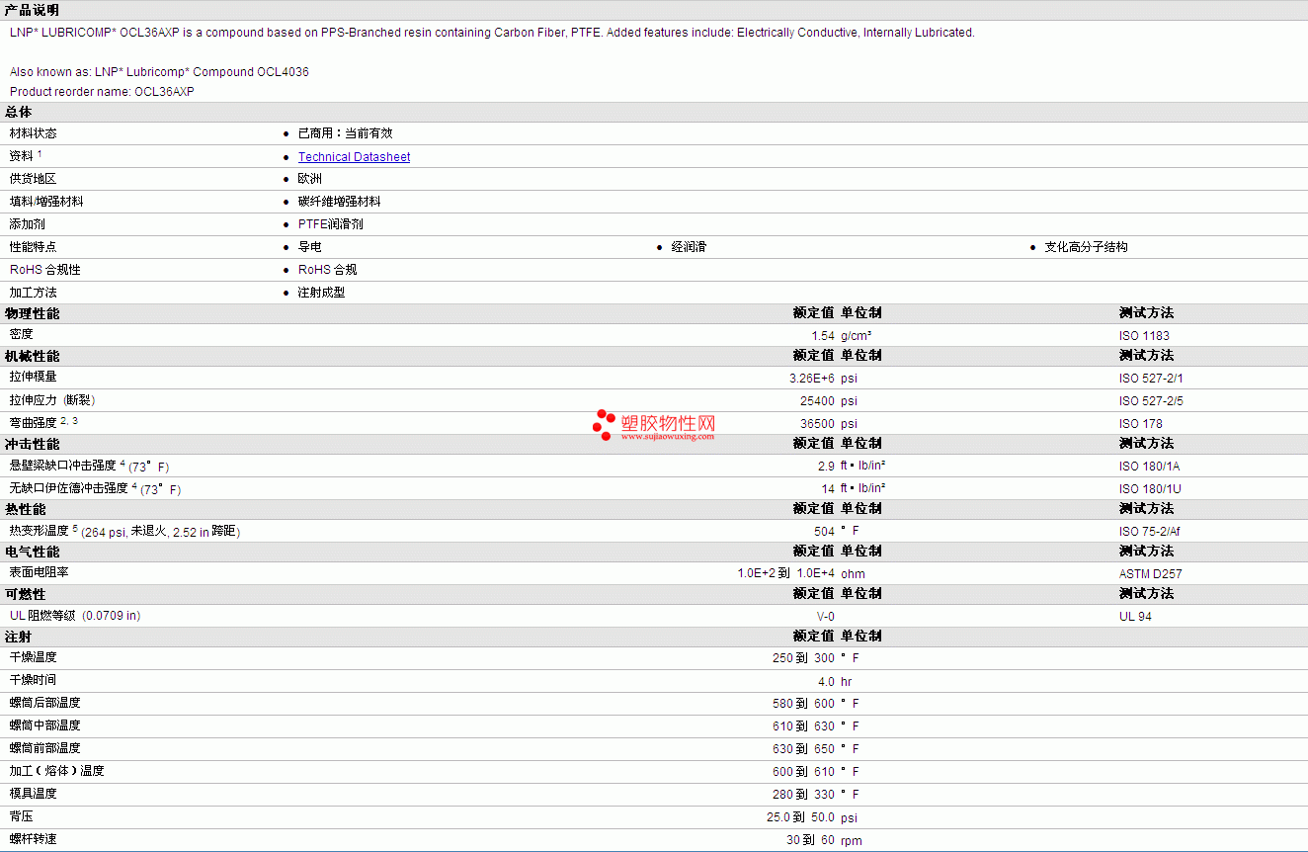Click the "拉伸模量" row label
Screen dimensions: 1308x852
pos(34,378)
